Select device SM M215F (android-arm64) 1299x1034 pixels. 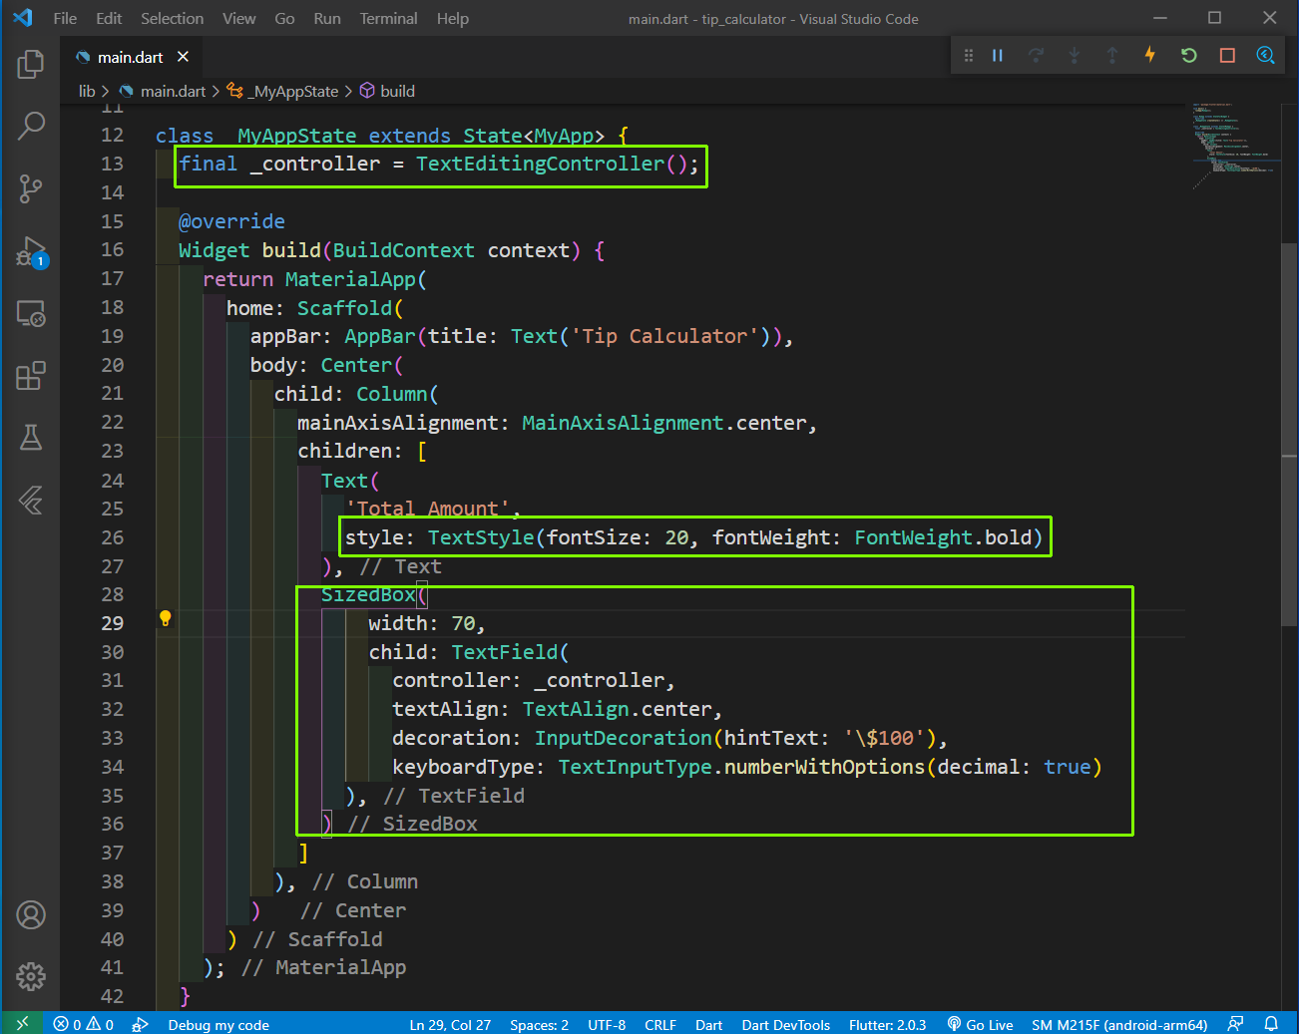(1119, 1024)
